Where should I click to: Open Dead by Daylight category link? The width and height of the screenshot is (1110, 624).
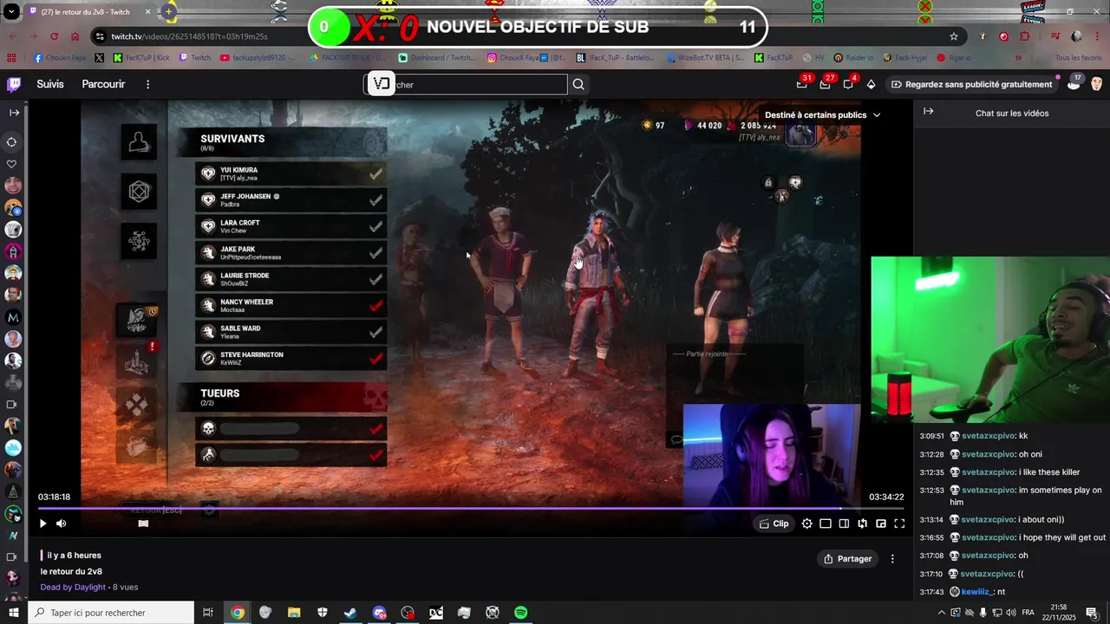[73, 587]
